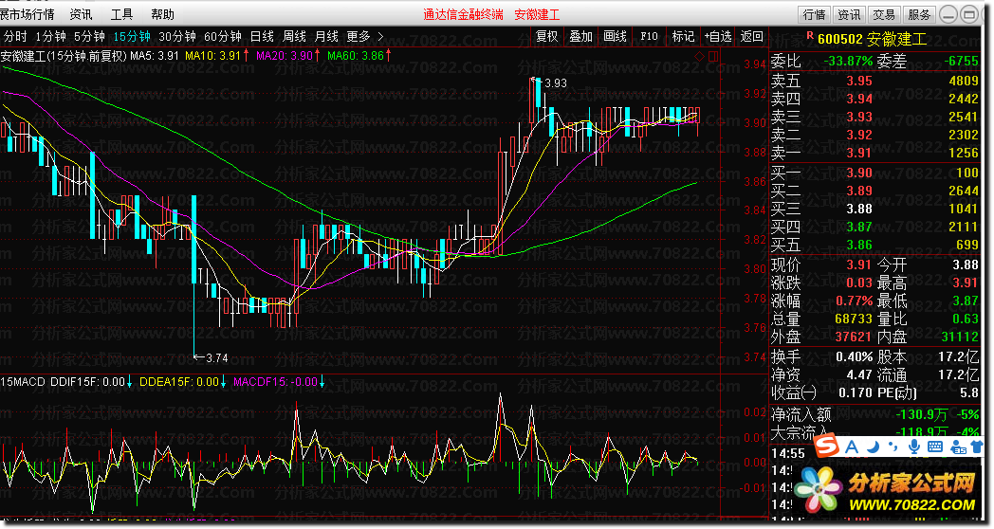The width and height of the screenshot is (994, 529).
Task: Switch to 周线 weekly chart tab
Action: (x=294, y=36)
